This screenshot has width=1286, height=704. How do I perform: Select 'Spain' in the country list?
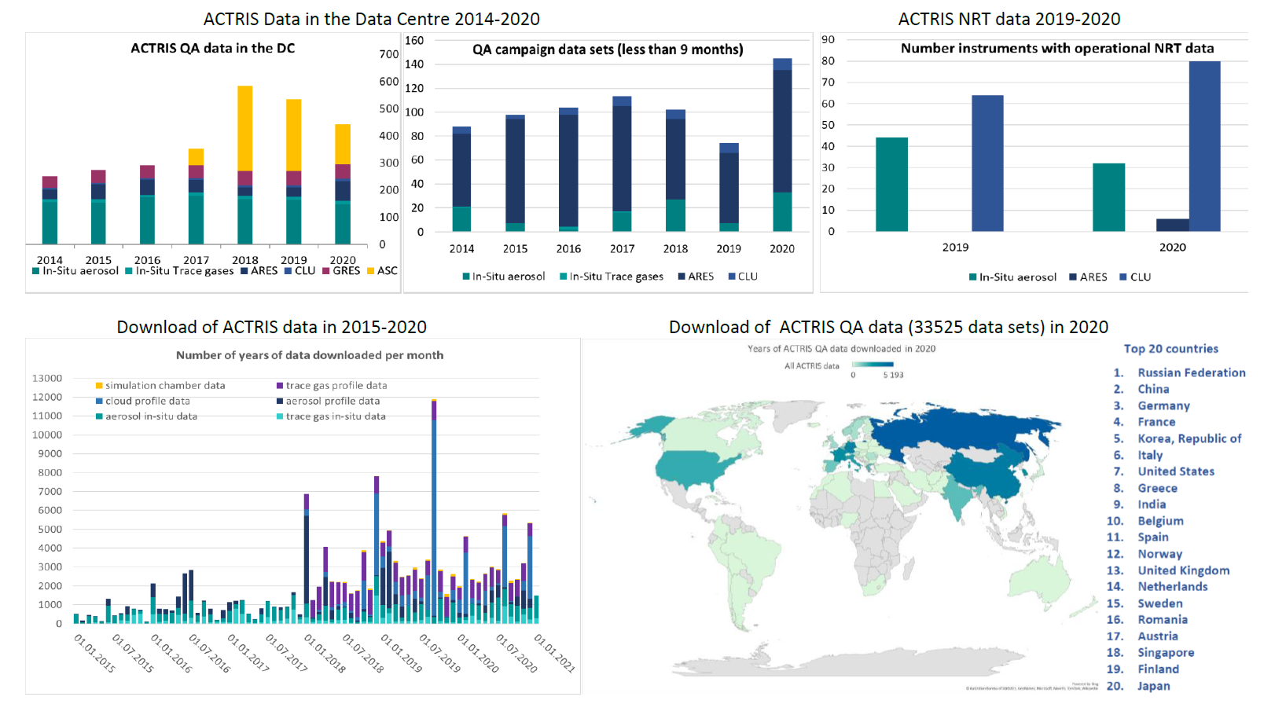click(1153, 537)
